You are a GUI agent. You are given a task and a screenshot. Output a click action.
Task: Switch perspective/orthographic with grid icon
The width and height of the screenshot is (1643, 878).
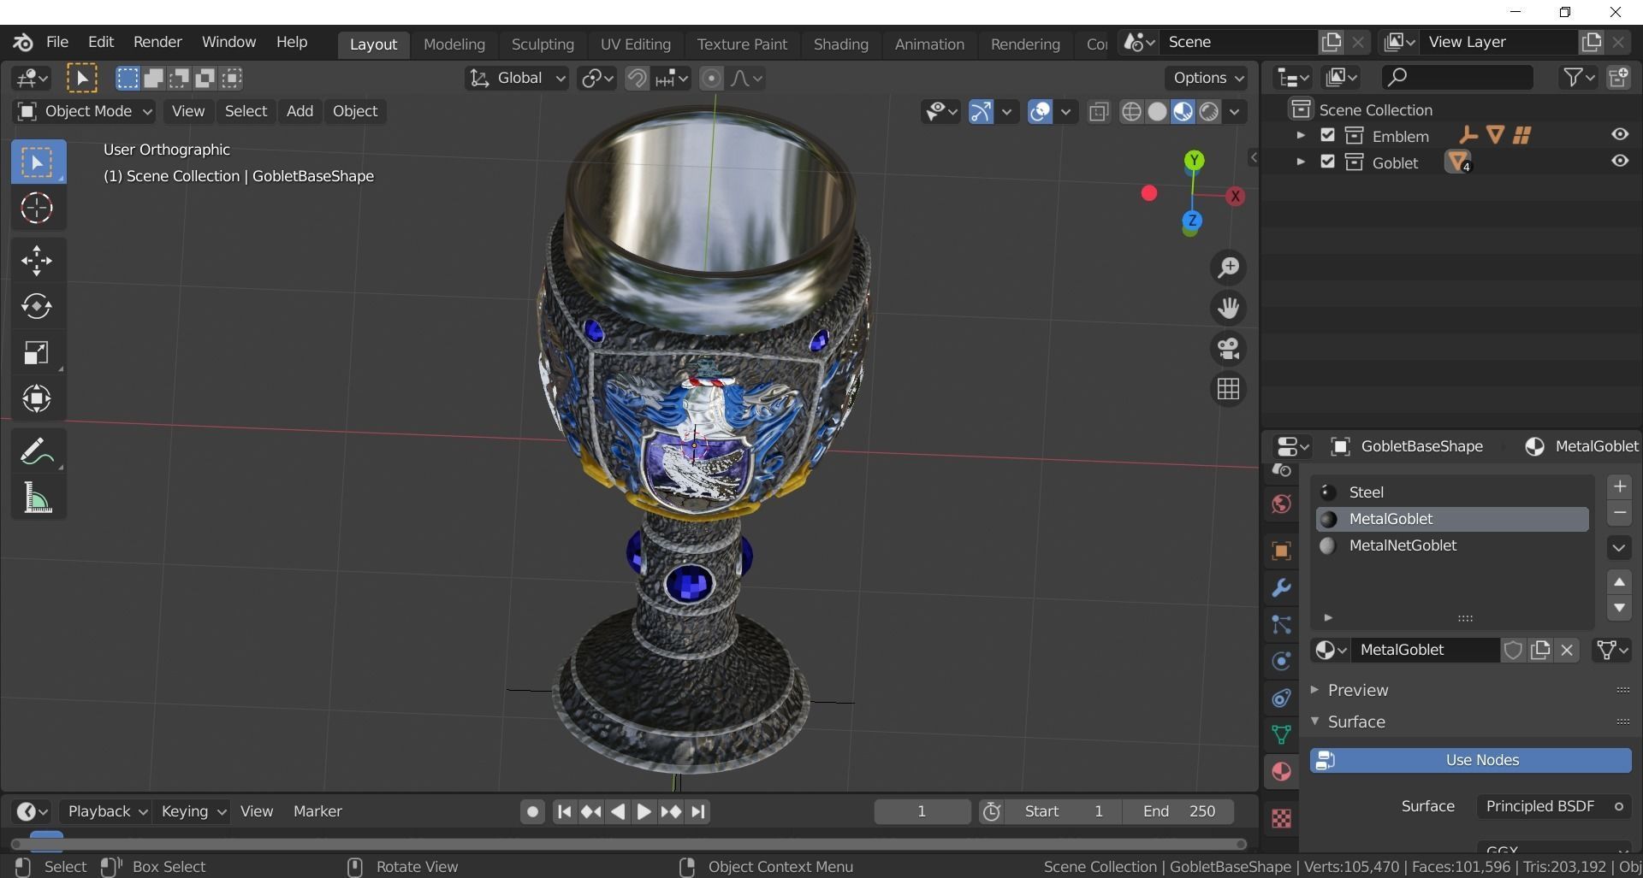pos(1229,389)
